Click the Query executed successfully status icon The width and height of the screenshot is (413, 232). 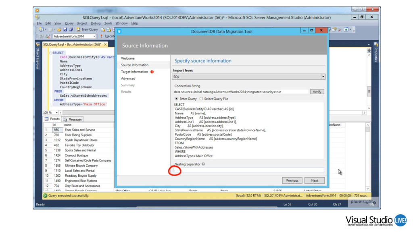pyautogui.click(x=45, y=196)
